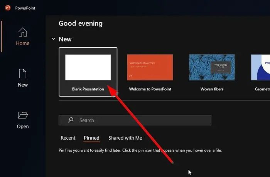Select the Pinned tab
This screenshot has height=177, width=270.
91,138
